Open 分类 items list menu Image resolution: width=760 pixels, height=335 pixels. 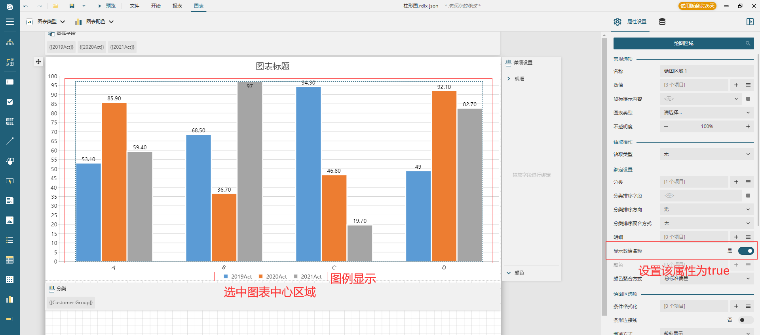coord(748,182)
